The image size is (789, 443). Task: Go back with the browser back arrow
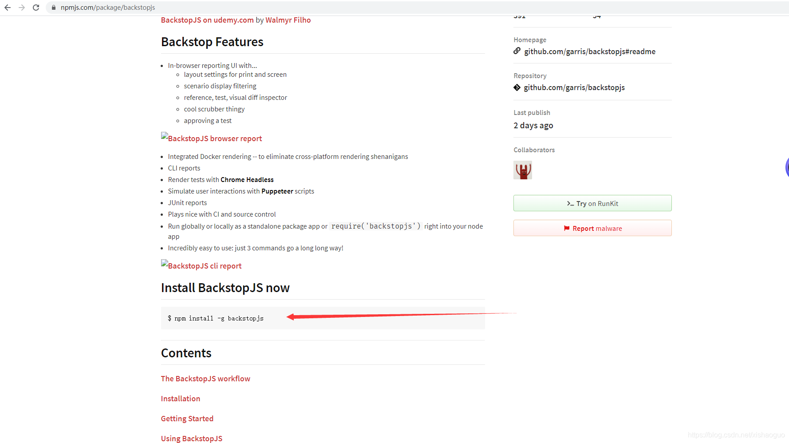[8, 8]
